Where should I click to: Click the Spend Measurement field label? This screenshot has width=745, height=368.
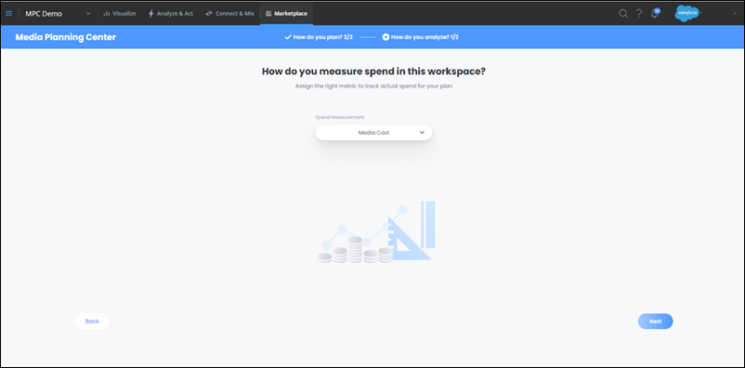coord(340,117)
